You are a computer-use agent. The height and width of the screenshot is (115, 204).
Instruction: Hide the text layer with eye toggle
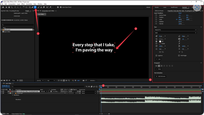pos(2,91)
